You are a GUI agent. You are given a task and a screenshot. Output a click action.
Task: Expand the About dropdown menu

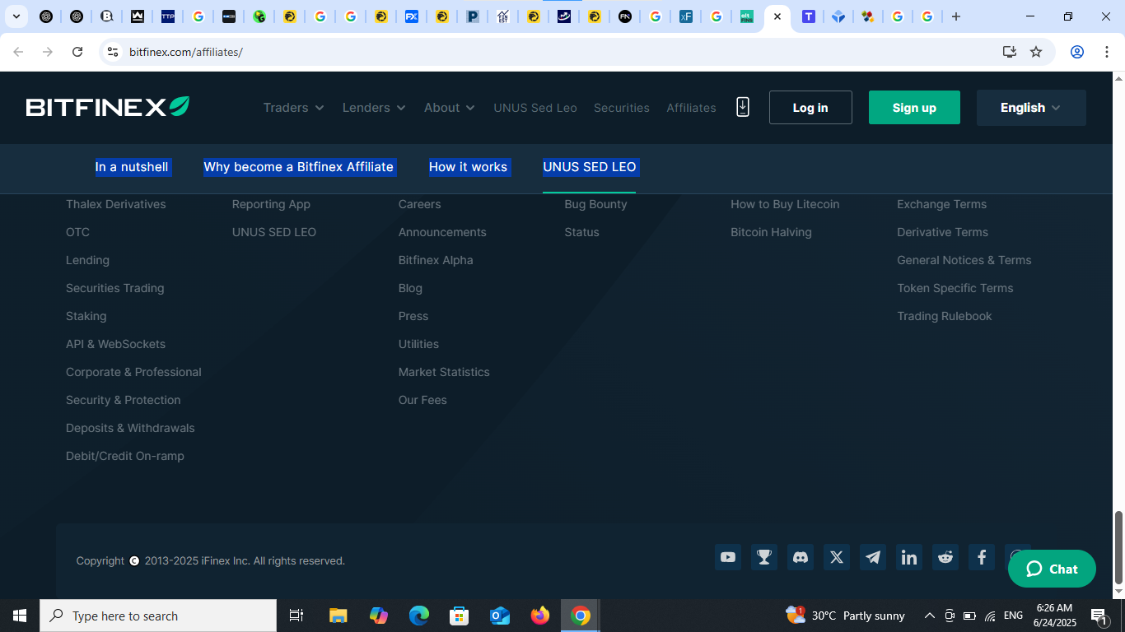pyautogui.click(x=450, y=108)
